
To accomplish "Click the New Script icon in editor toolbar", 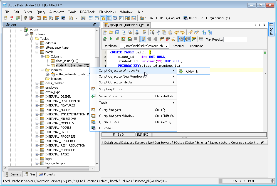I will pyautogui.click(x=105, y=32).
